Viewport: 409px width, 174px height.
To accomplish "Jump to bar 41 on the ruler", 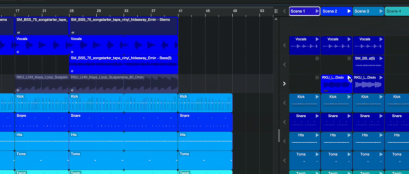I will (180, 11).
